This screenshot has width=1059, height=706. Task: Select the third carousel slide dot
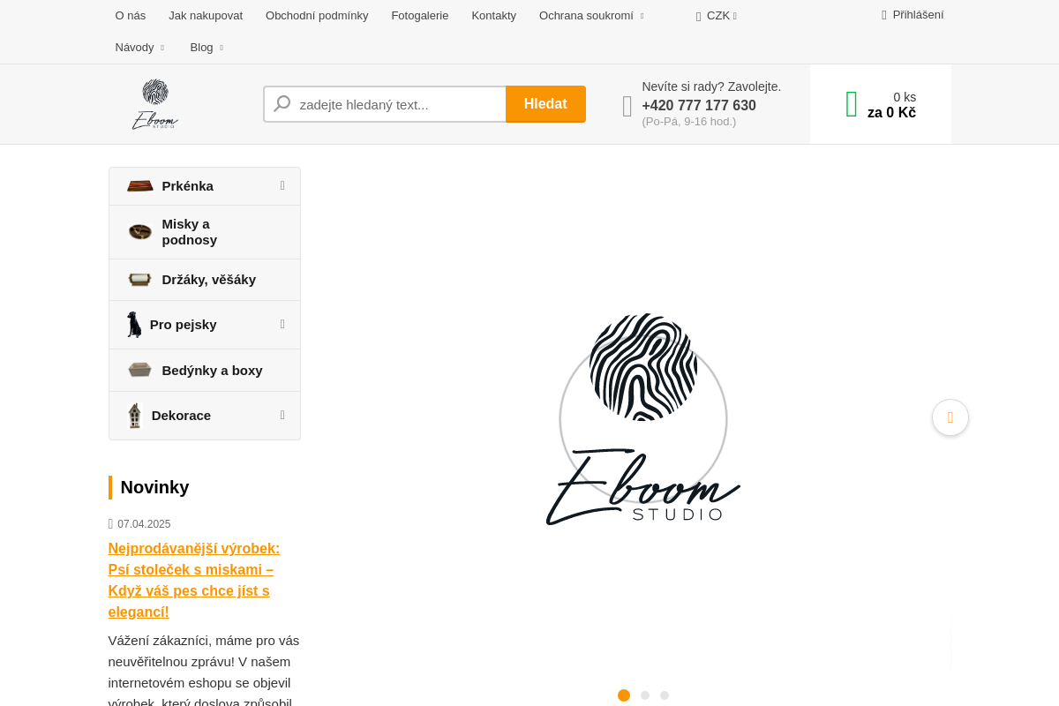[x=665, y=695]
